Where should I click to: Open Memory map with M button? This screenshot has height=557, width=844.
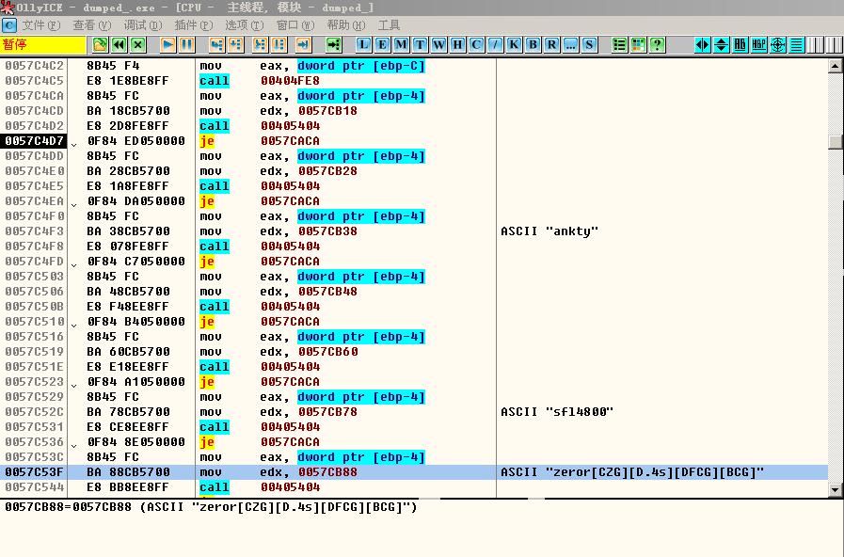pyautogui.click(x=401, y=44)
